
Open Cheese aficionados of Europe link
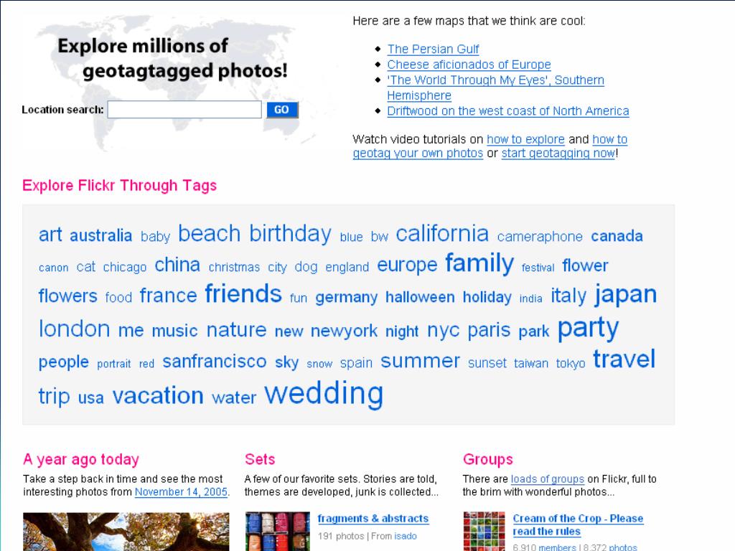tap(469, 65)
